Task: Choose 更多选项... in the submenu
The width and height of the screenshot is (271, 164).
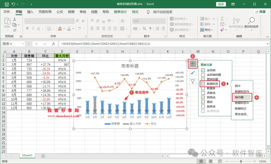Action: pyautogui.click(x=242, y=114)
